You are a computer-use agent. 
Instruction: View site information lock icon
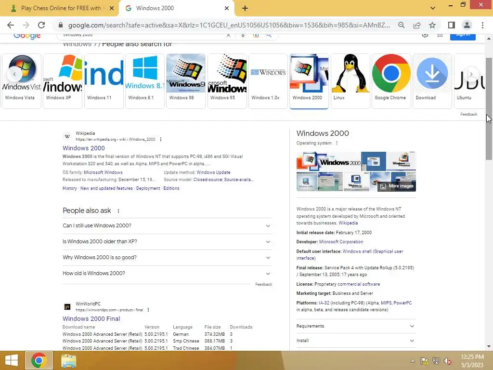[61, 25]
